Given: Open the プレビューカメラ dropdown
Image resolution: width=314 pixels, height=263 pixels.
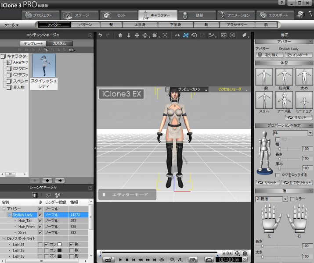Looking at the screenshot, I should [x=206, y=90].
